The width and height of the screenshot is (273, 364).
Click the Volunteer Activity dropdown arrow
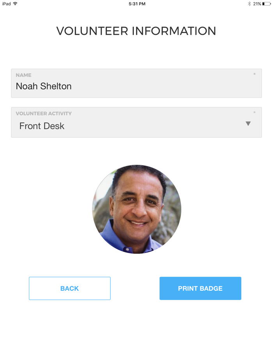[x=248, y=124]
